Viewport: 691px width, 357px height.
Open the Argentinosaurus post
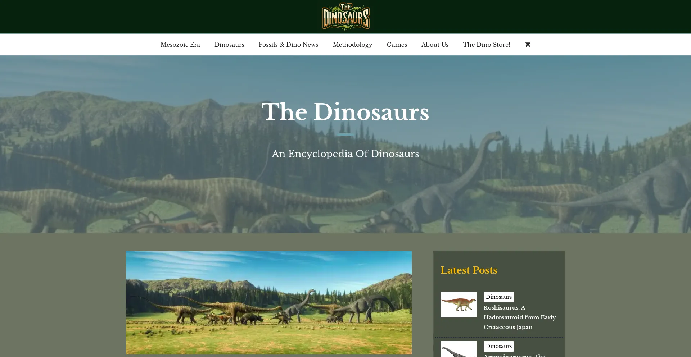[515, 355]
